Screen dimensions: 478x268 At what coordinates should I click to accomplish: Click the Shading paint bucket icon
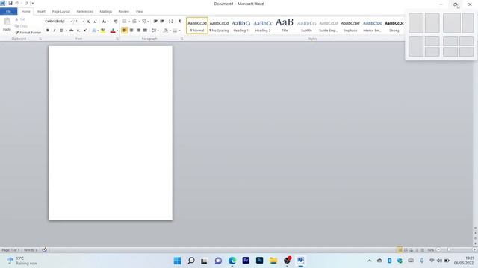(x=166, y=31)
